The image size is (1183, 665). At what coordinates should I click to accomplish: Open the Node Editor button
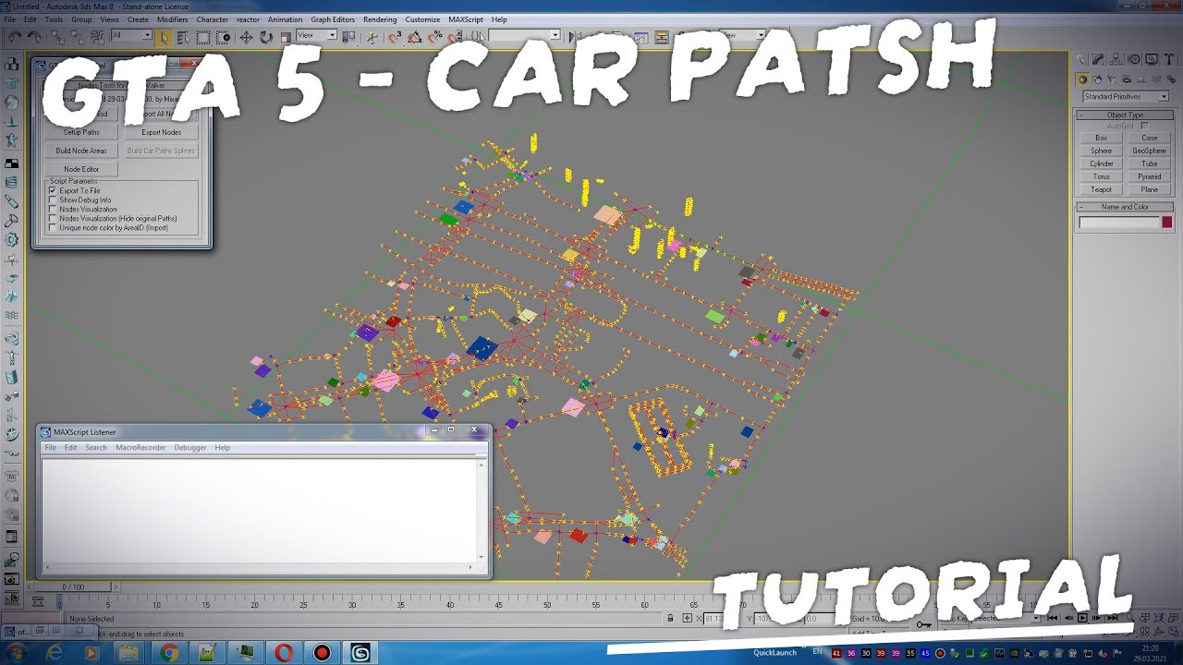(x=81, y=169)
